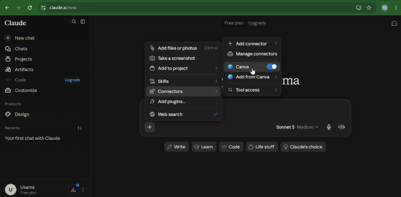The width and height of the screenshot is (401, 197).
Task: Click the ghost incognito chat icon
Action: 394,23
